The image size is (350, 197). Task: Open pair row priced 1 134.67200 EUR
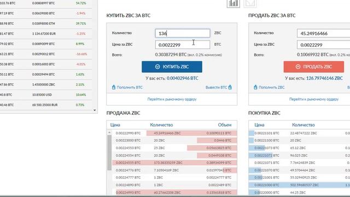(46, 34)
